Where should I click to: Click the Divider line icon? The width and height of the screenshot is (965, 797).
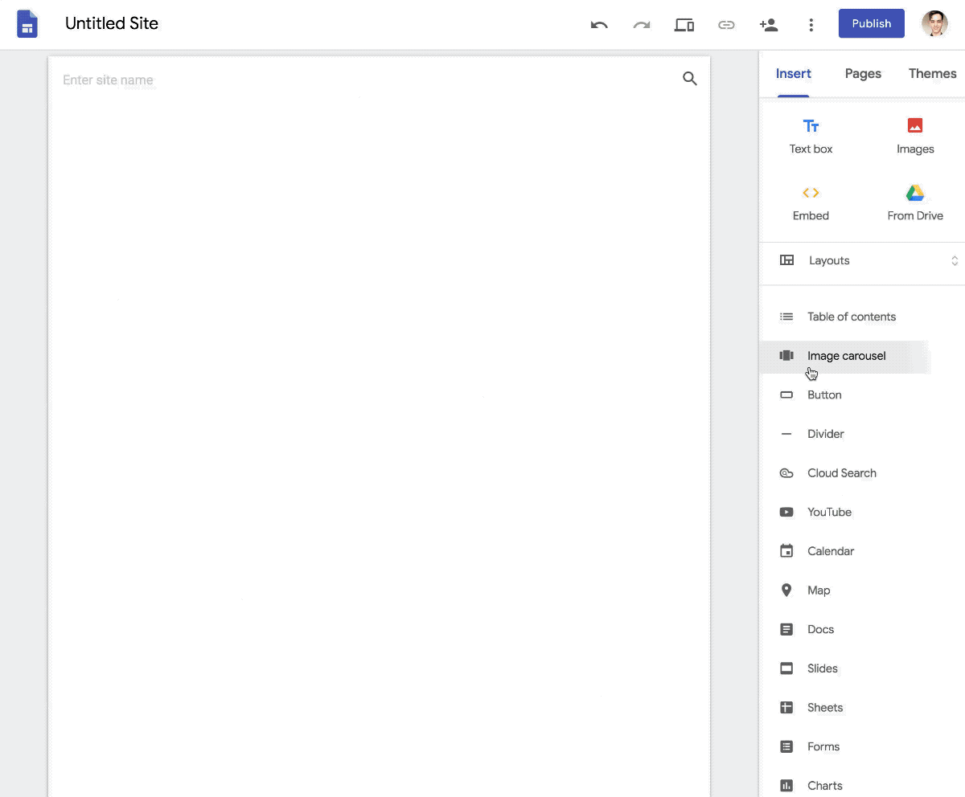(786, 434)
